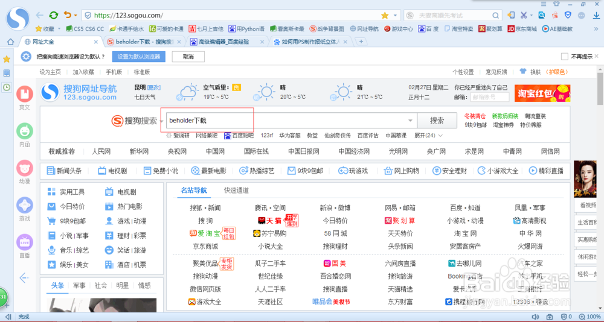Click the blue shield security icon
This screenshot has width=604, height=322.
pos(567,16)
